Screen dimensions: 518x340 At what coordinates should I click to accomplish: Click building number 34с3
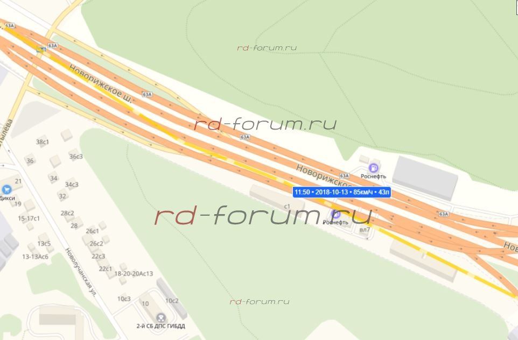pyautogui.click(x=72, y=185)
